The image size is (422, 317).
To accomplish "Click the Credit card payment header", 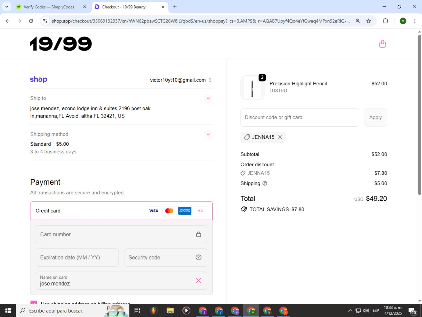I will pyautogui.click(x=121, y=211).
